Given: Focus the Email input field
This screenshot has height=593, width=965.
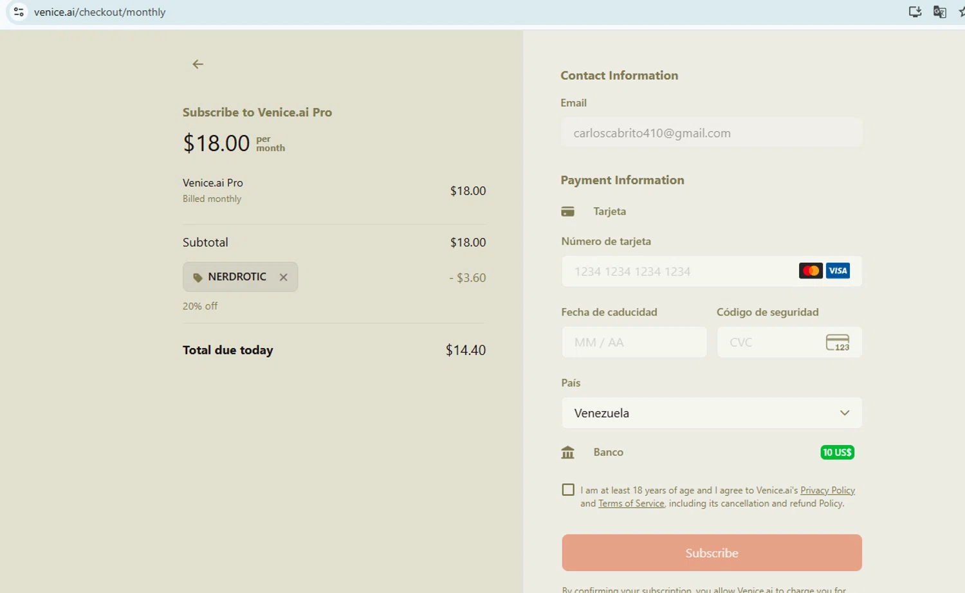Looking at the screenshot, I should (x=712, y=133).
